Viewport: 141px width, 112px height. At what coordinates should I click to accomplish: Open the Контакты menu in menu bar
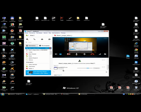tap(32, 33)
